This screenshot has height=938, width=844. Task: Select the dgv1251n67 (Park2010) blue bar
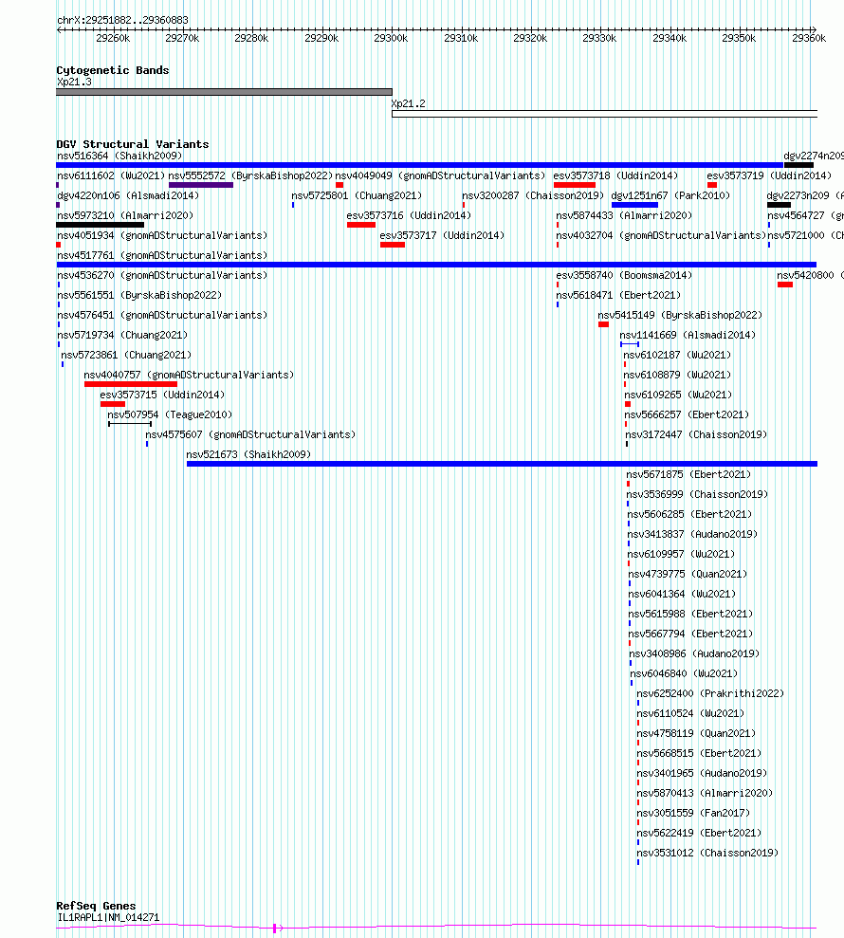(634, 205)
